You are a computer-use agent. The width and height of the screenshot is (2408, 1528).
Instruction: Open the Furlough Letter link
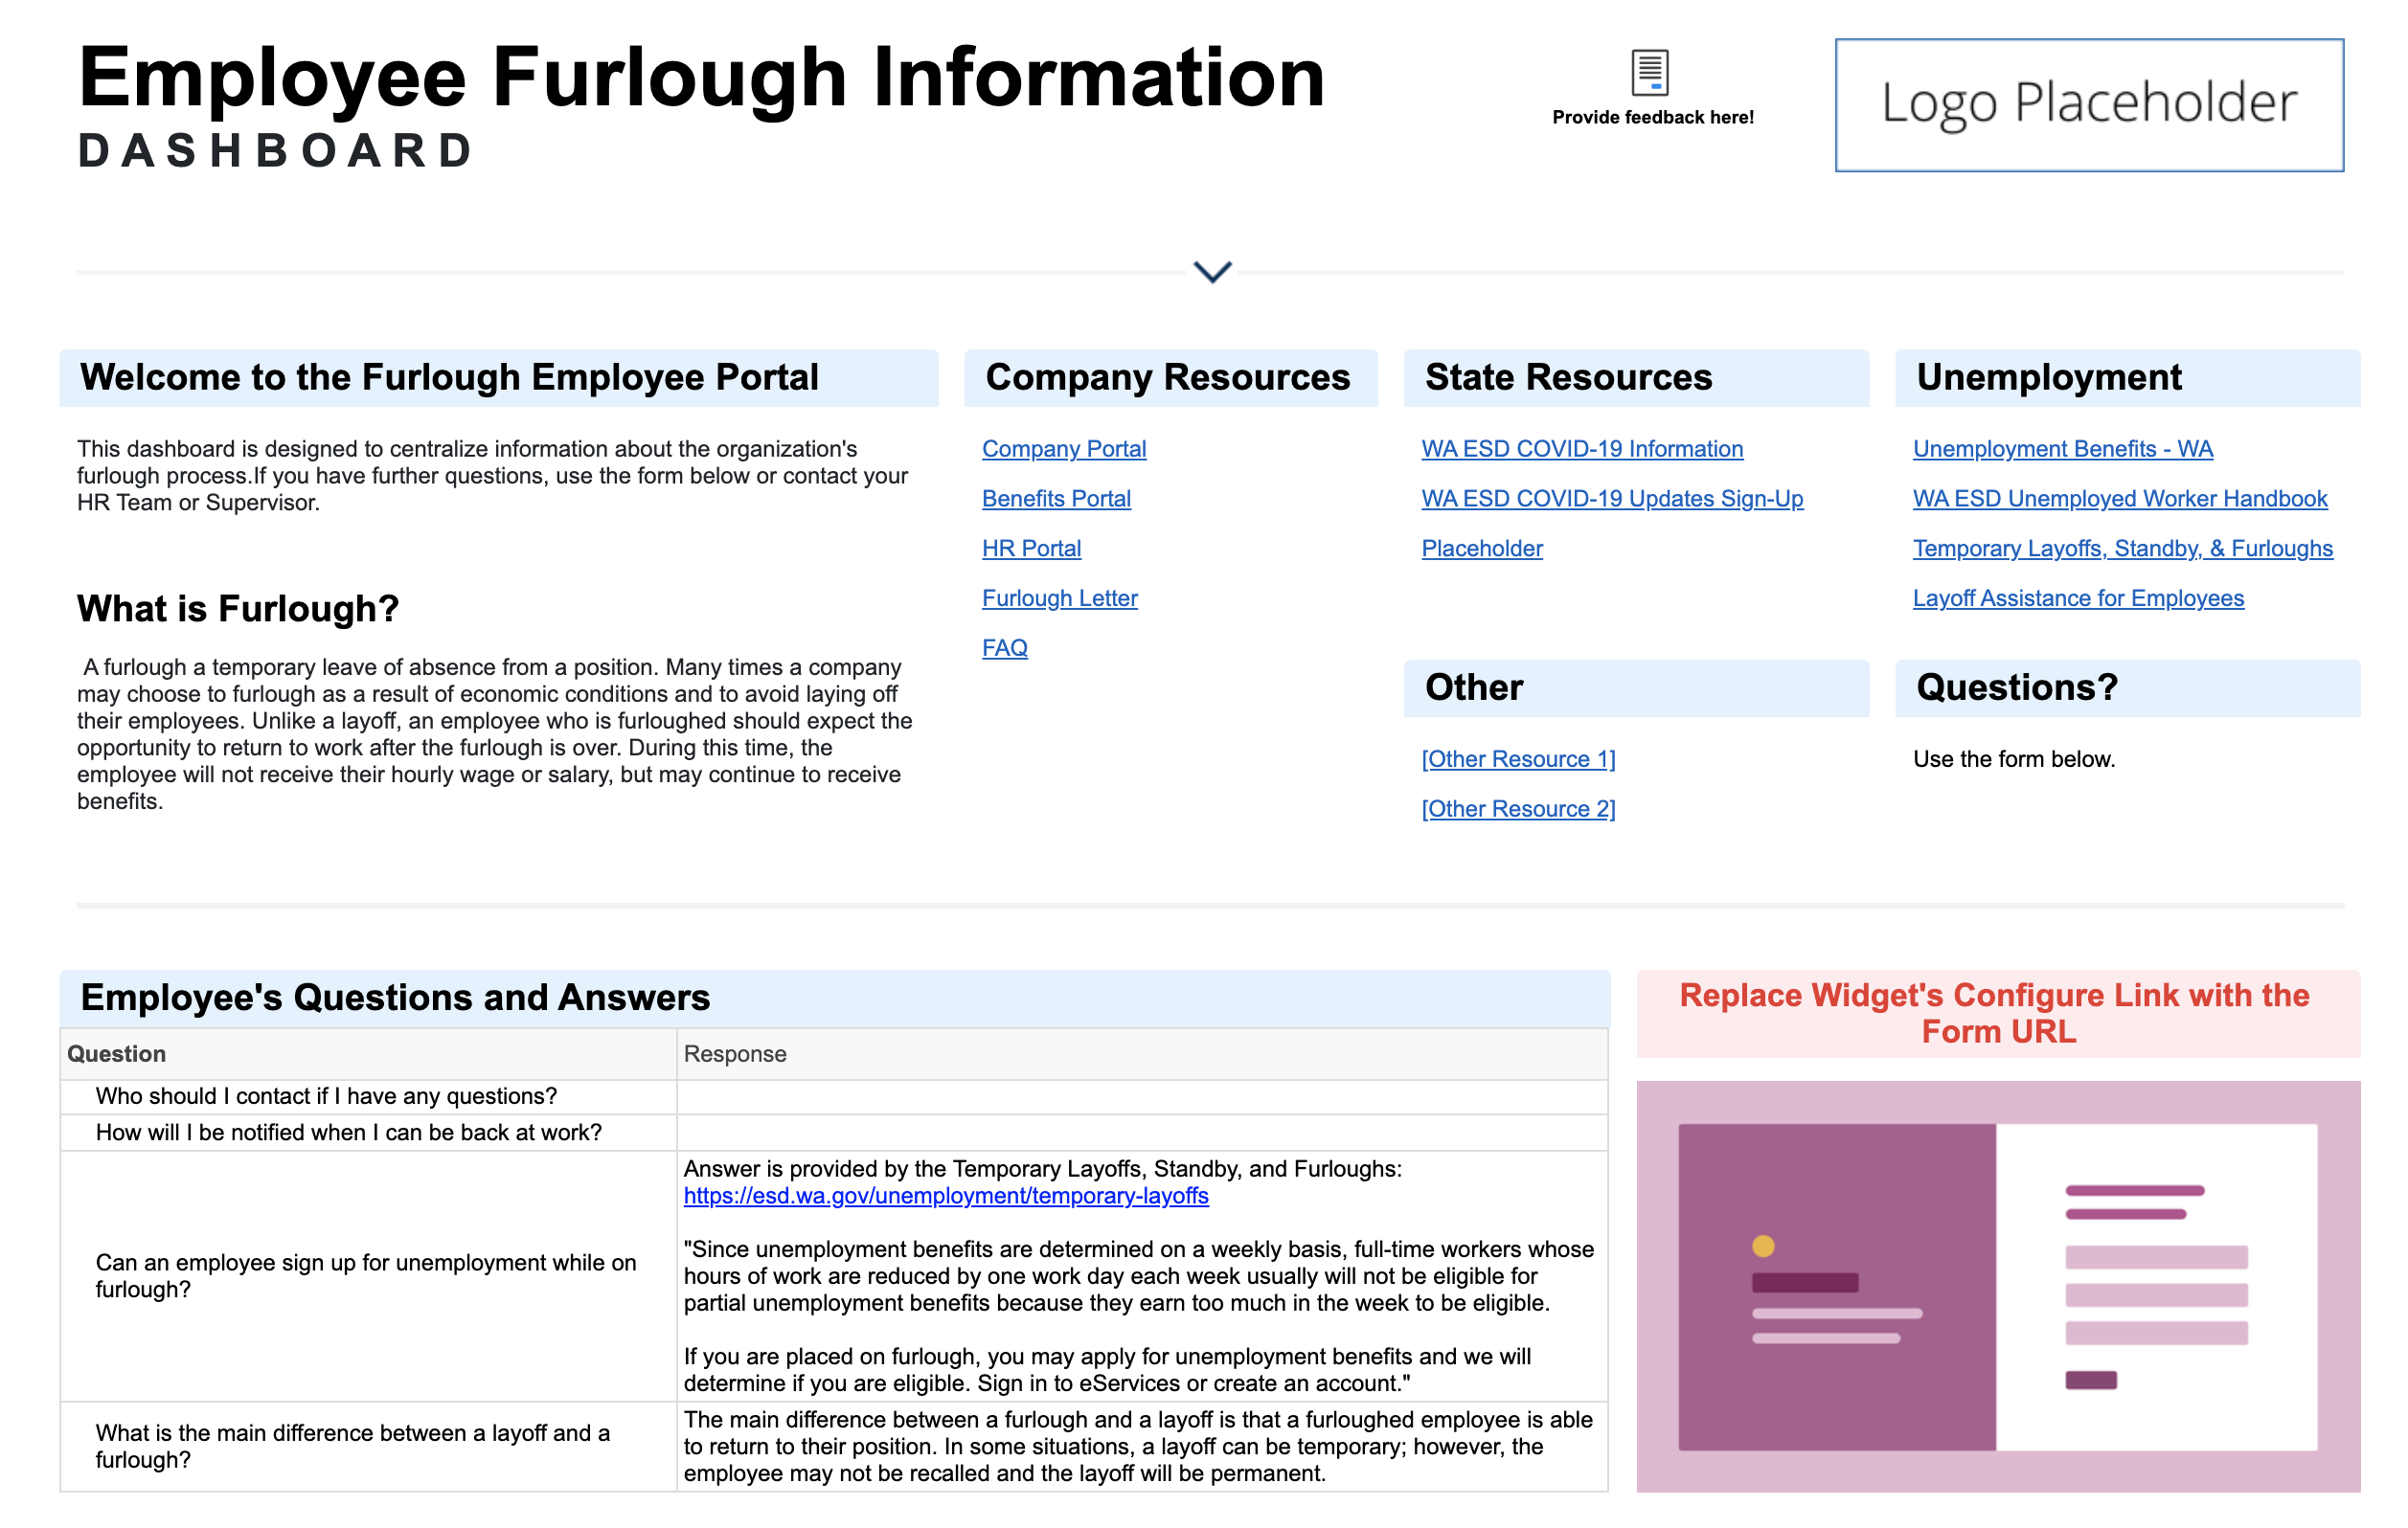[x=1059, y=598]
